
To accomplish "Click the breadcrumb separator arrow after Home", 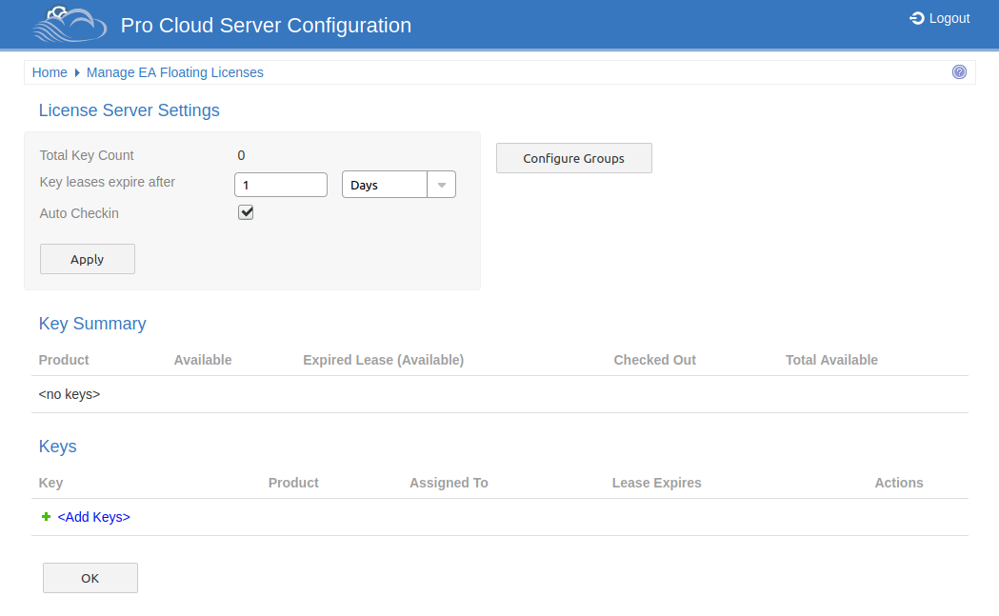I will coord(77,73).
